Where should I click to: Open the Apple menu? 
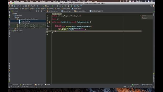click(x=11, y=1)
